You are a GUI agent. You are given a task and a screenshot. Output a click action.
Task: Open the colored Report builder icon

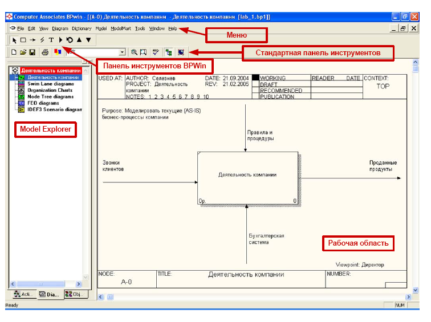click(58, 52)
